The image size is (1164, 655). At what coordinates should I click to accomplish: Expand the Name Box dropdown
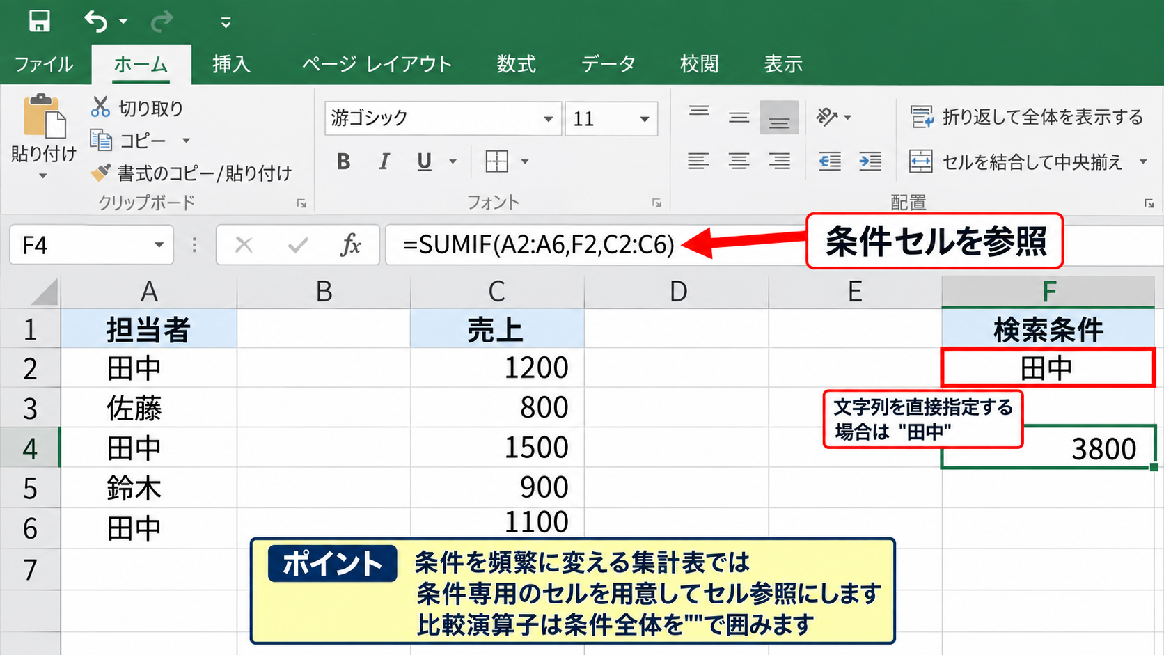point(159,245)
